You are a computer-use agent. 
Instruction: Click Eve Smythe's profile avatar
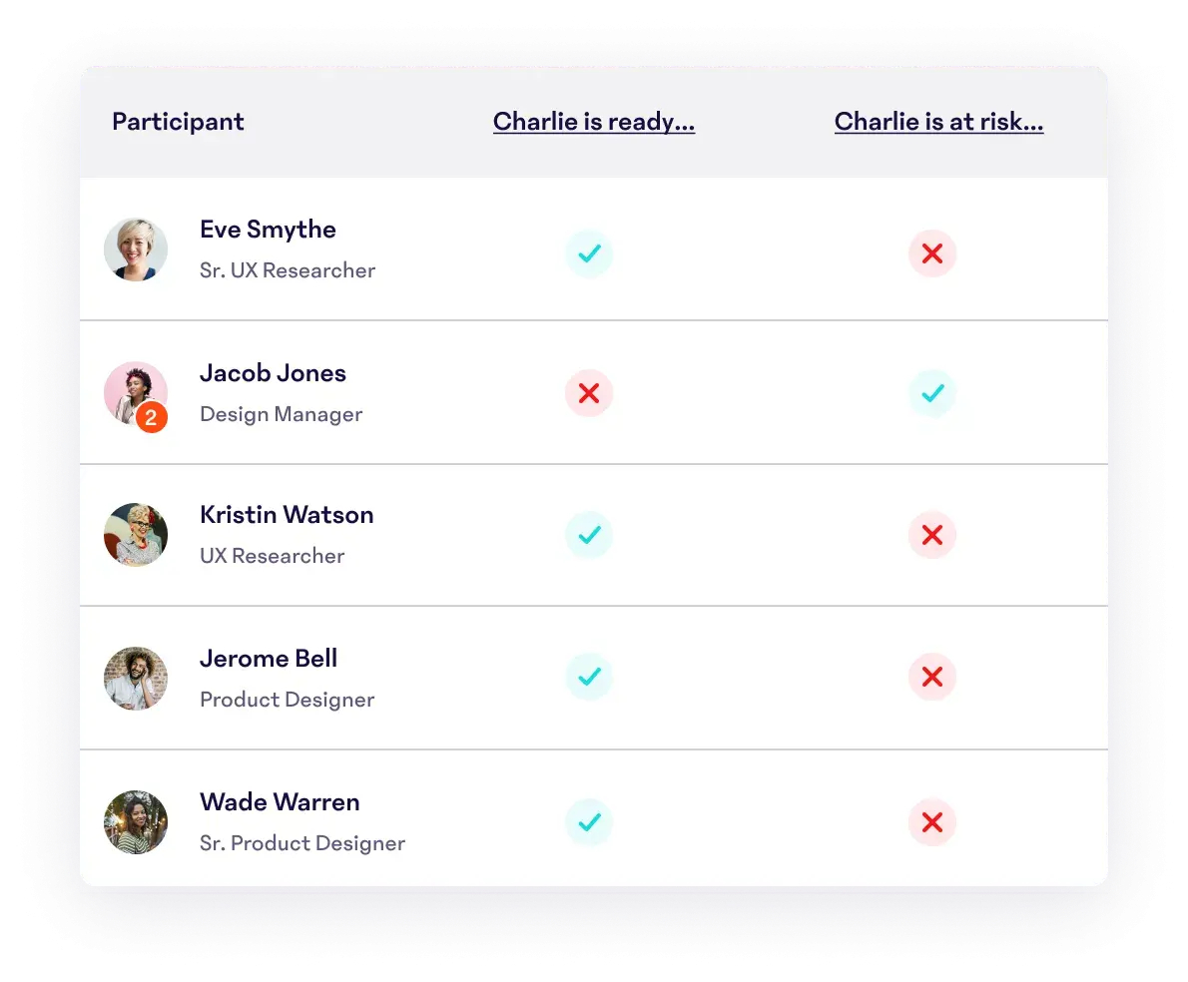pos(136,249)
